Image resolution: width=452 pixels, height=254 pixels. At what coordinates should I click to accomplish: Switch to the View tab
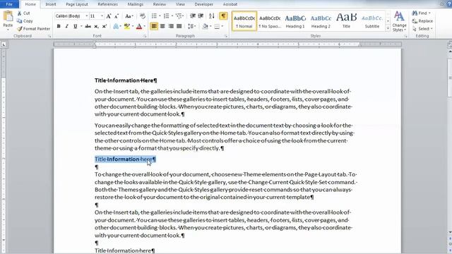(x=180, y=4)
